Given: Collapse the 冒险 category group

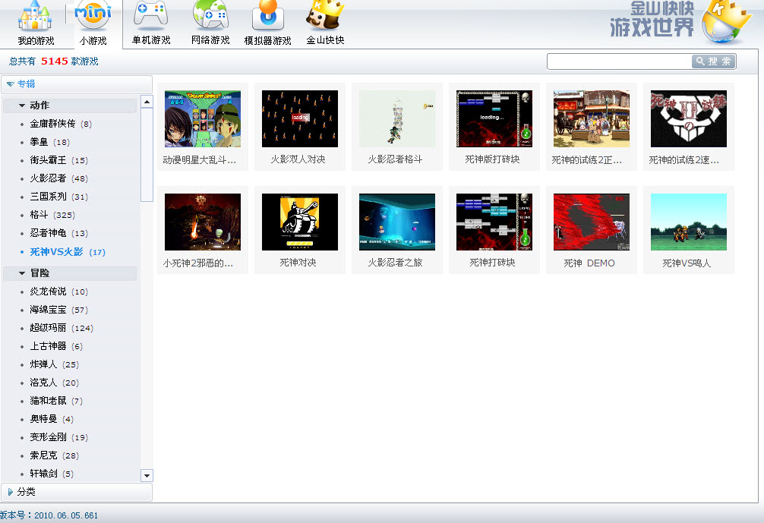Looking at the screenshot, I should pos(70,273).
